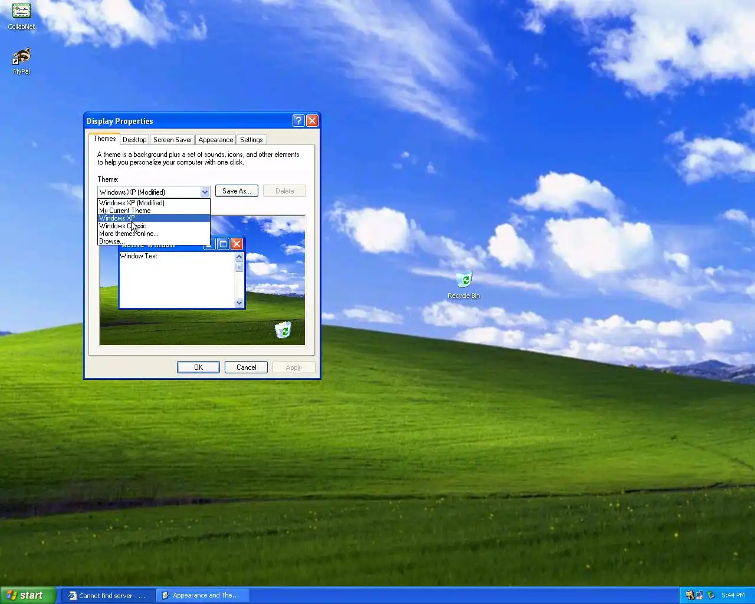The height and width of the screenshot is (604, 755).
Task: Click the Save As... button
Action: 237,191
